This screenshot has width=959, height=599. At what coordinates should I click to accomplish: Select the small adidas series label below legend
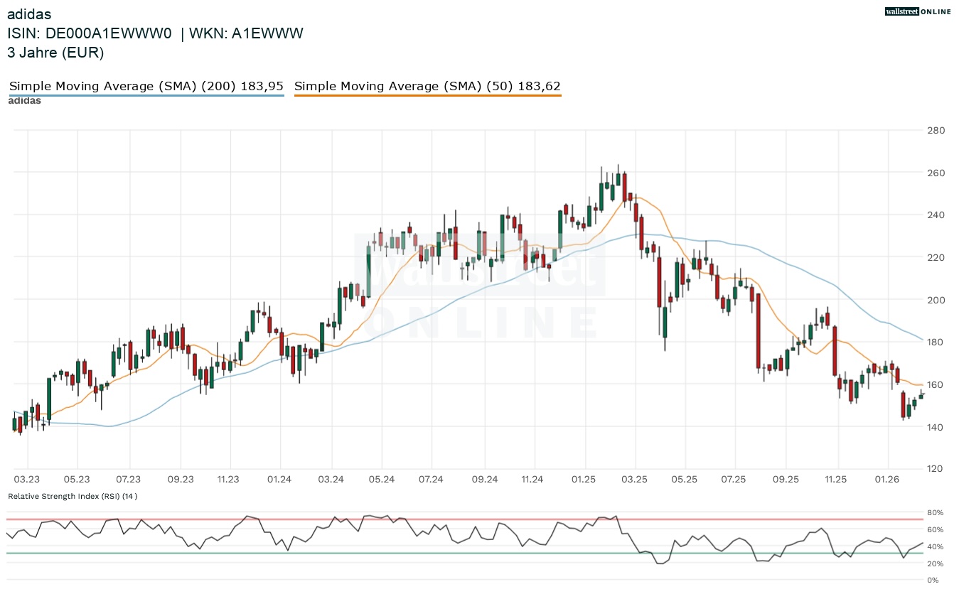24,101
